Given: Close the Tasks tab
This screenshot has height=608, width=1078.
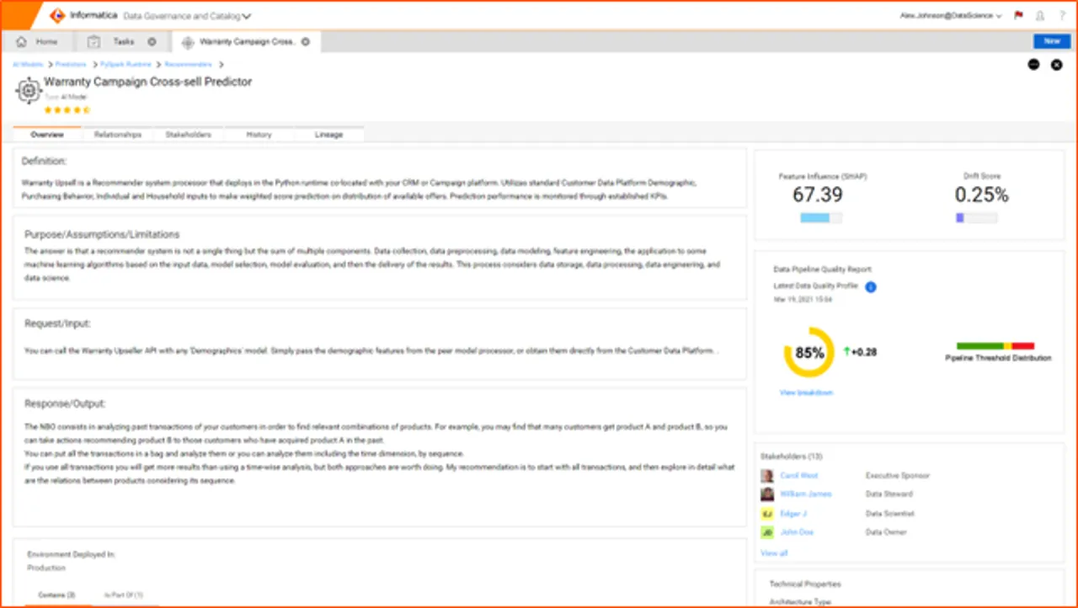Looking at the screenshot, I should [x=152, y=41].
